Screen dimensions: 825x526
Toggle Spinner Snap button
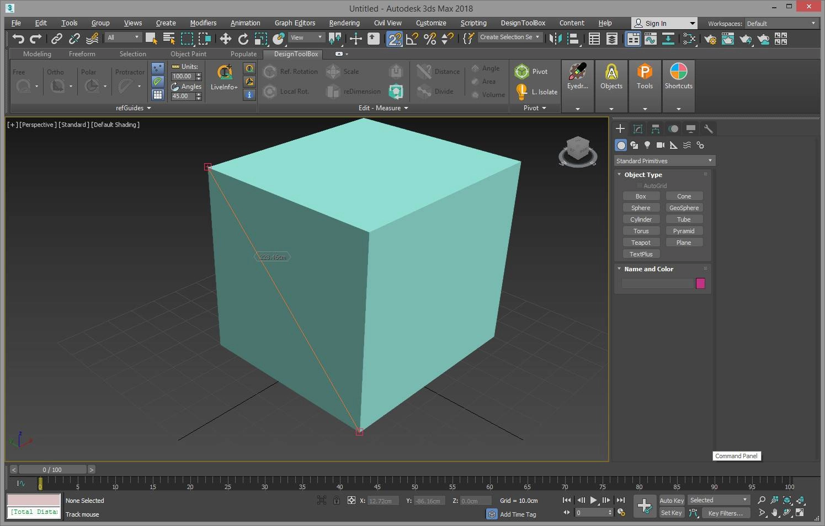click(x=448, y=39)
